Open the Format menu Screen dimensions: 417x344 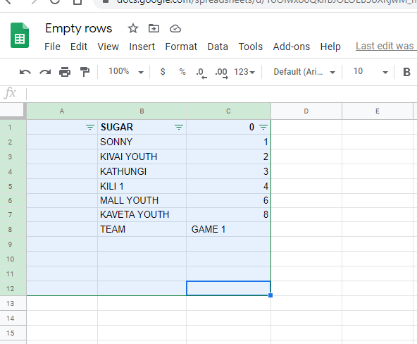click(x=181, y=47)
